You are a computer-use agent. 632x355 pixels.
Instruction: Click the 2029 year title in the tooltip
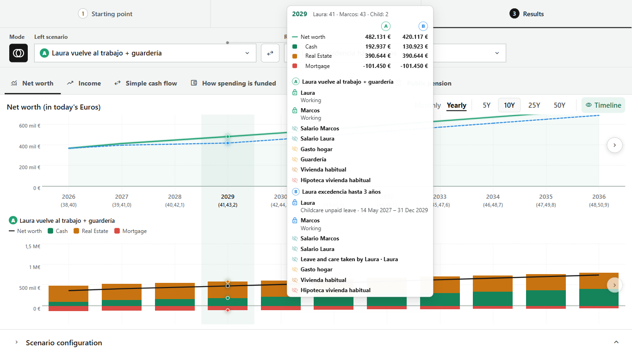coord(299,14)
